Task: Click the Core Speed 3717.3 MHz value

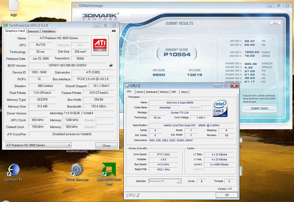Action: click(163, 155)
